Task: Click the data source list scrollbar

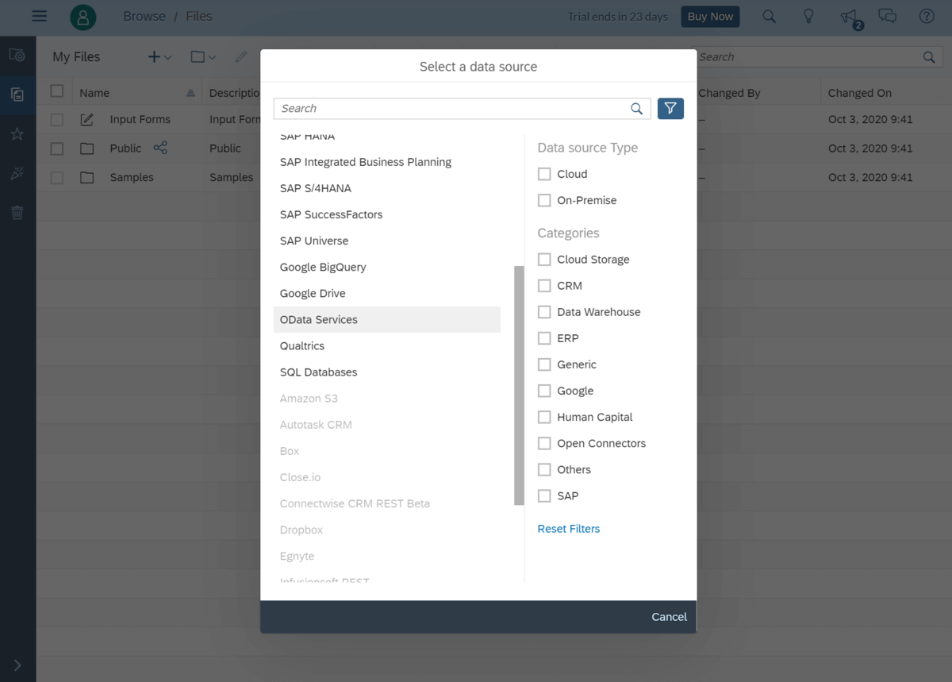Action: 519,385
